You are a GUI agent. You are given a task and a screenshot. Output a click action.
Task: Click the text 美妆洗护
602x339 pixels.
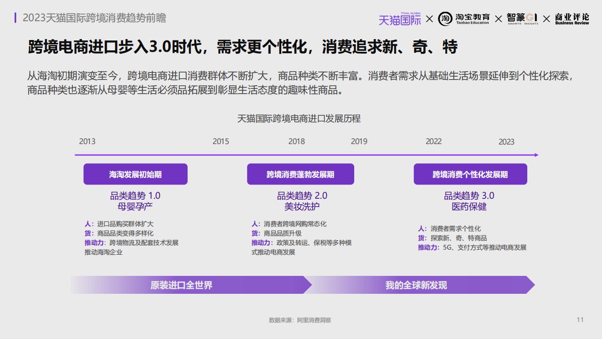[302, 207]
